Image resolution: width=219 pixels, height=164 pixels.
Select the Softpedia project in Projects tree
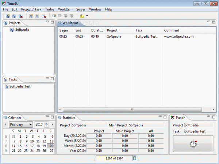[x=20, y=30]
